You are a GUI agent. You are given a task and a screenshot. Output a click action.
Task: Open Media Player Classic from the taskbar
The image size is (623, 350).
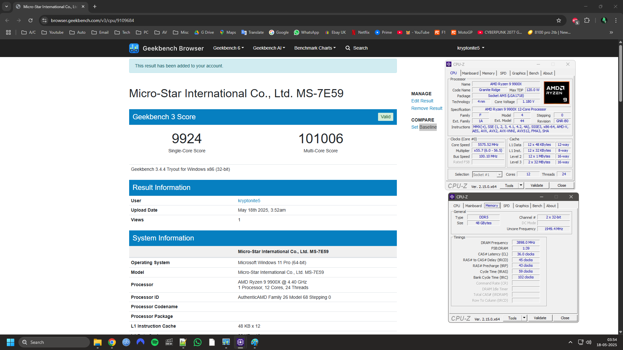169,342
